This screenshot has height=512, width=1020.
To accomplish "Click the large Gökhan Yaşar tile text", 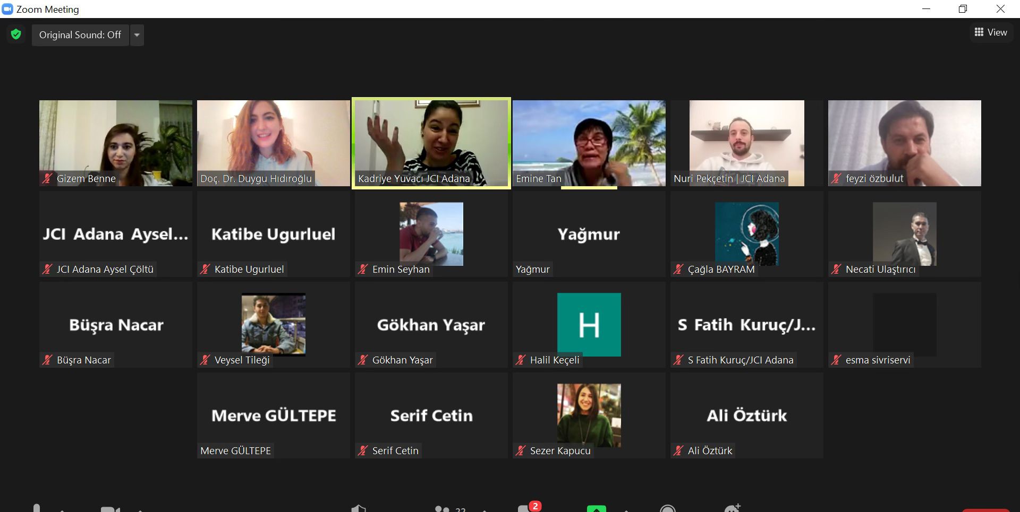I will click(431, 325).
